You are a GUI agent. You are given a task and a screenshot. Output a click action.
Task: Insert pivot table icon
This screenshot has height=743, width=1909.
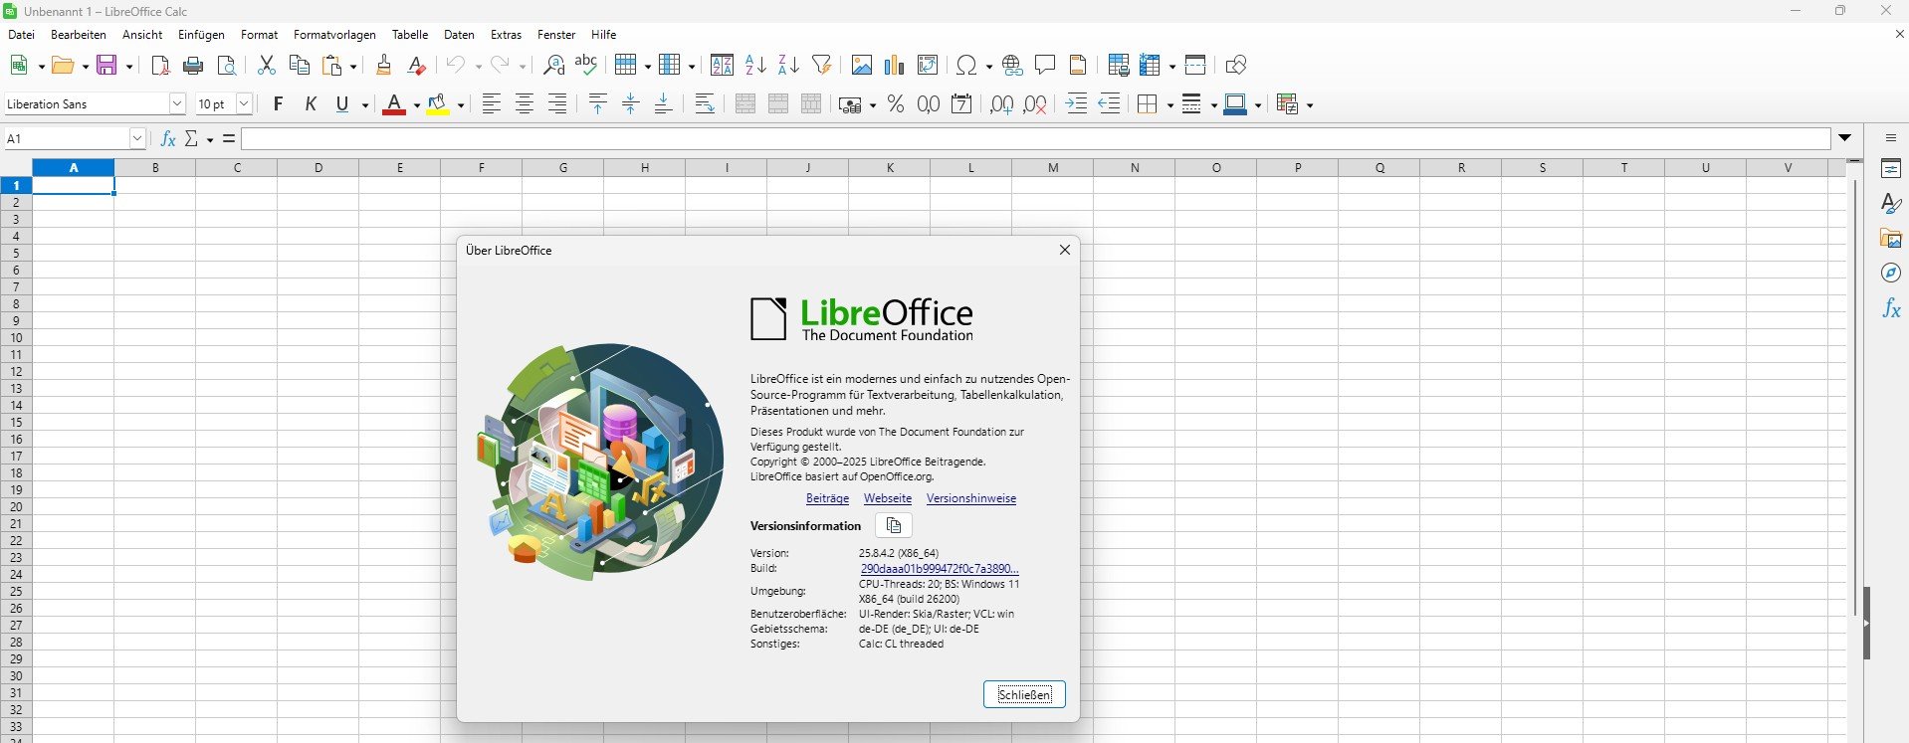pyautogui.click(x=928, y=66)
